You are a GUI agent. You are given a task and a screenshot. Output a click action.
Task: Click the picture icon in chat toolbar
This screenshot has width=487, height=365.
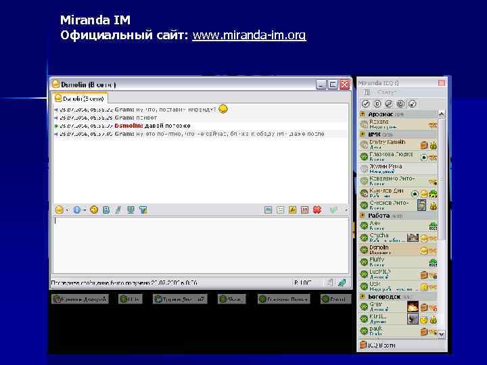[x=268, y=210]
